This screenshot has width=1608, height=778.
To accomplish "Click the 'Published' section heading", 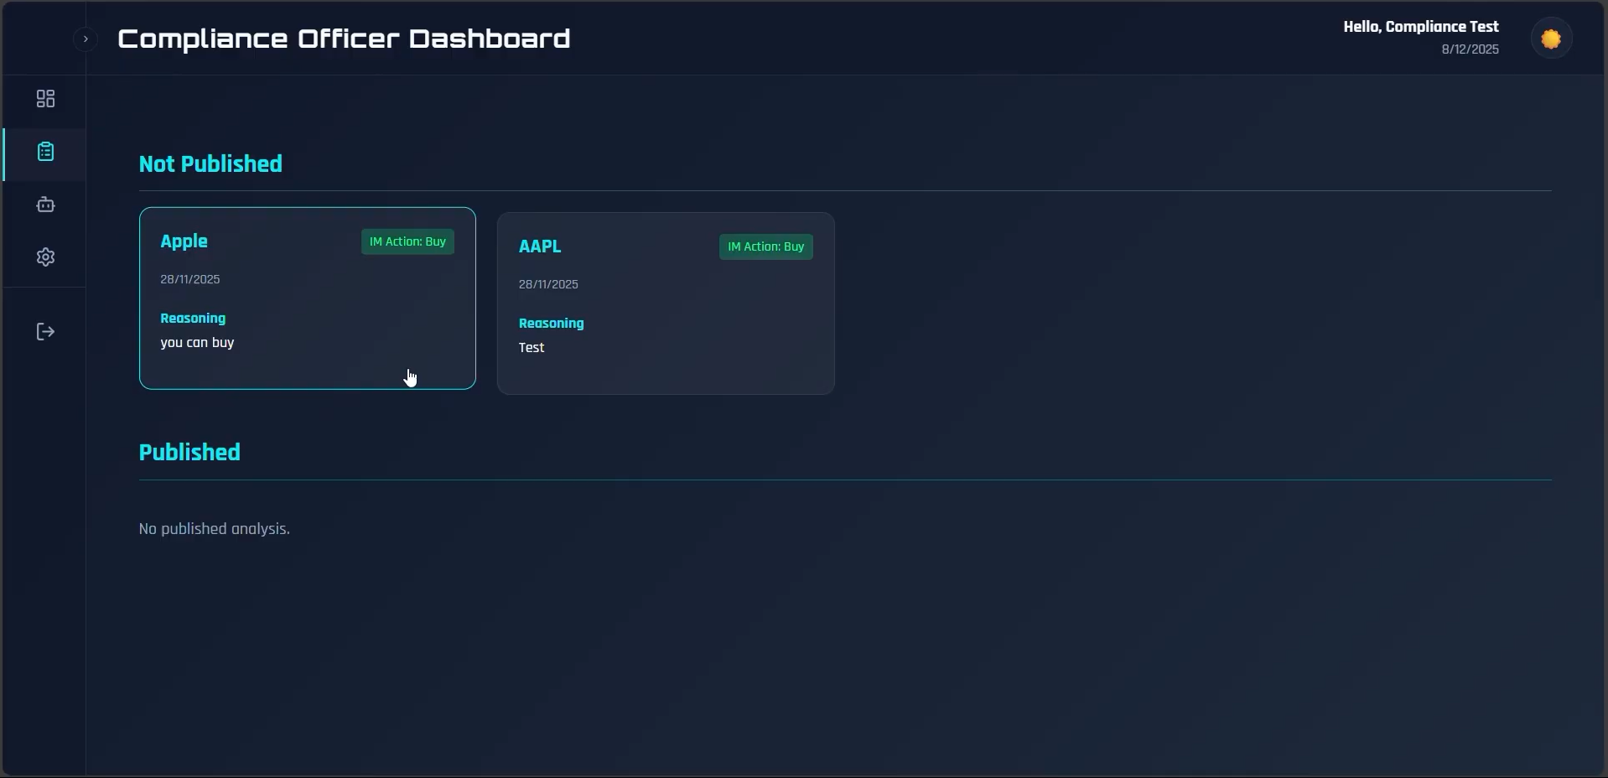I will pos(189,452).
